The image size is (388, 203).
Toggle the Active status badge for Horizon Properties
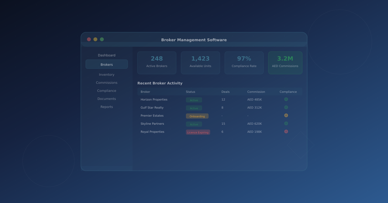(194, 100)
